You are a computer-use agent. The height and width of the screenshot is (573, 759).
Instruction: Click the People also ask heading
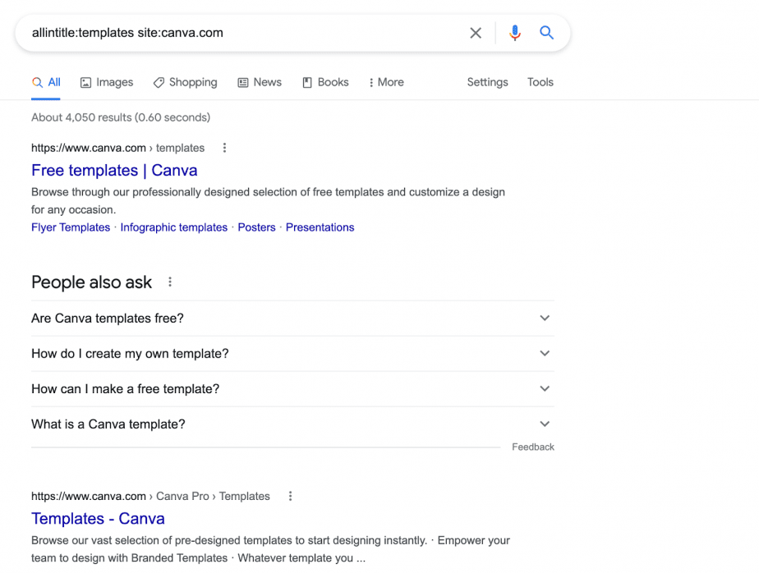click(91, 282)
